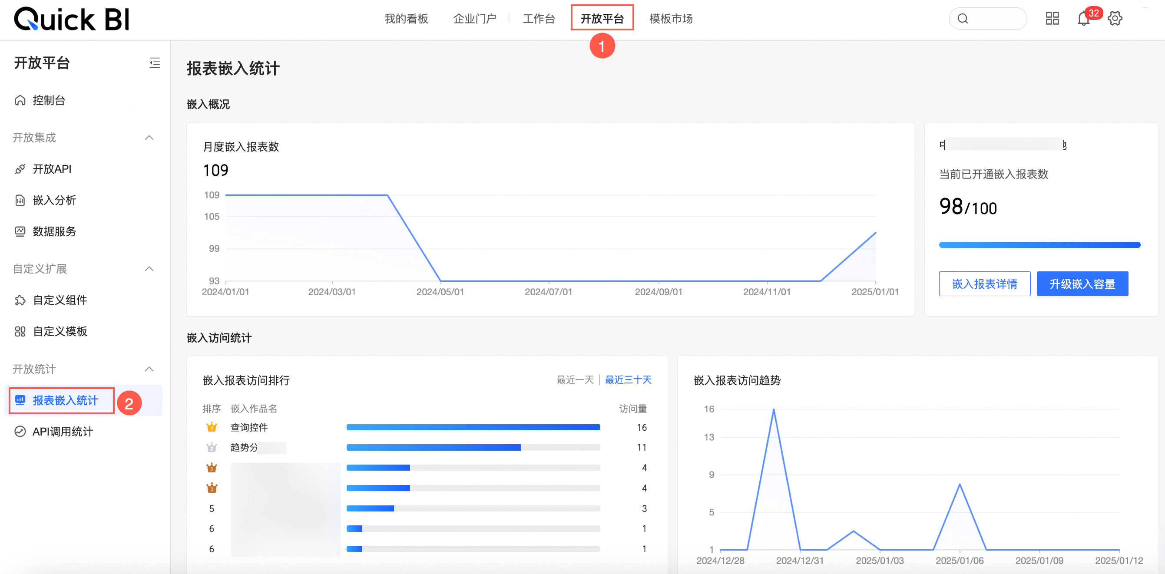Switch ranking to 最近三十天
Viewport: 1165px width, 574px height.
(628, 379)
